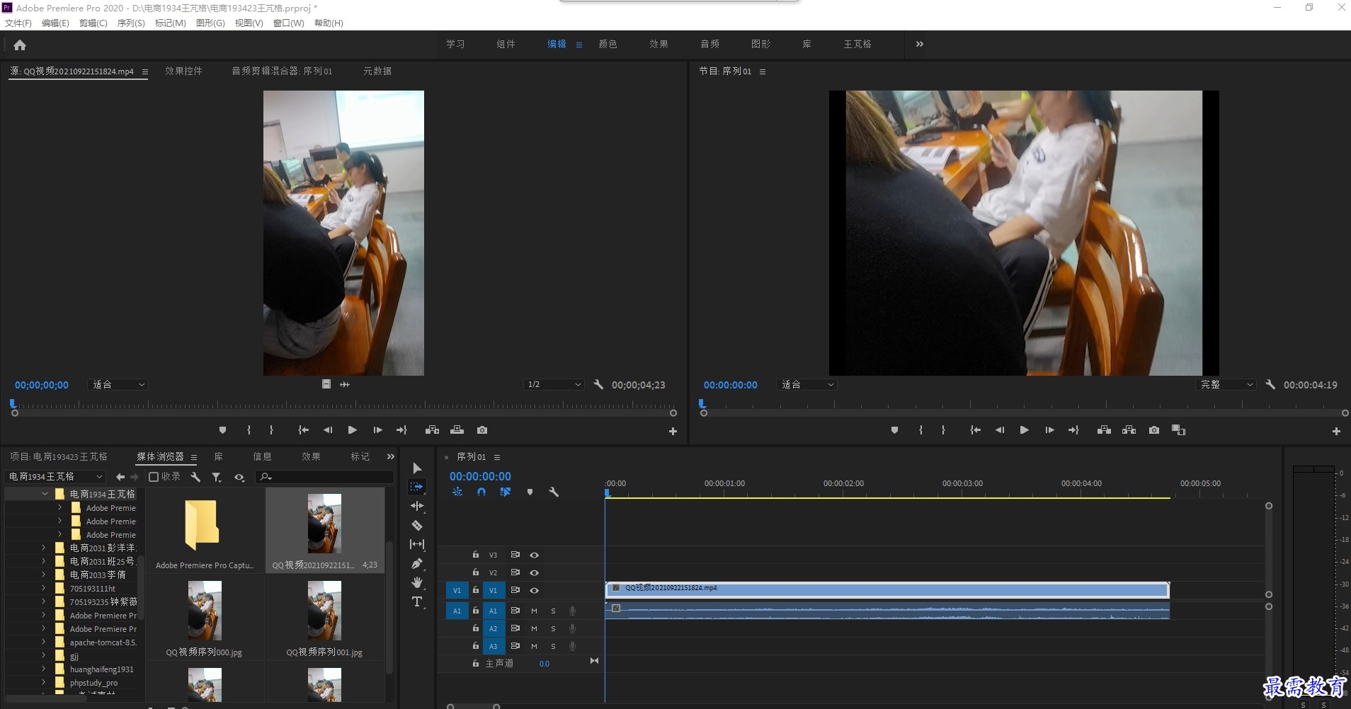
Task: Select the Type tool
Action: click(417, 601)
